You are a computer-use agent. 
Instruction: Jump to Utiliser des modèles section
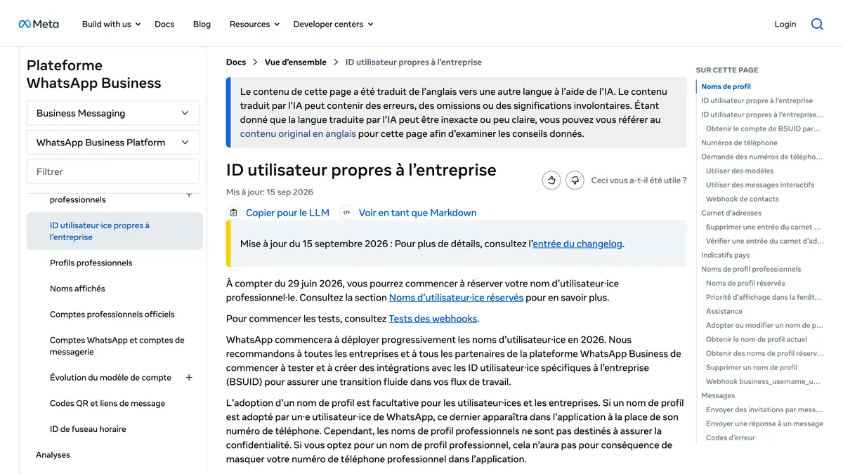click(x=740, y=171)
